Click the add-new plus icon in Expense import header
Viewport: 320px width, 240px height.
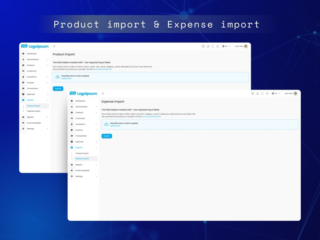click(x=252, y=93)
